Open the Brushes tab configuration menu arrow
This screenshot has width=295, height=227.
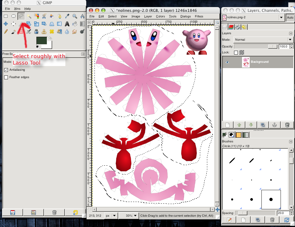point(291,142)
